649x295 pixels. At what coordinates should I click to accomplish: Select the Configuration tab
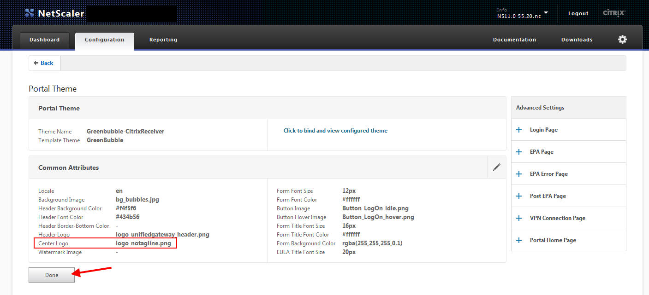pos(104,40)
